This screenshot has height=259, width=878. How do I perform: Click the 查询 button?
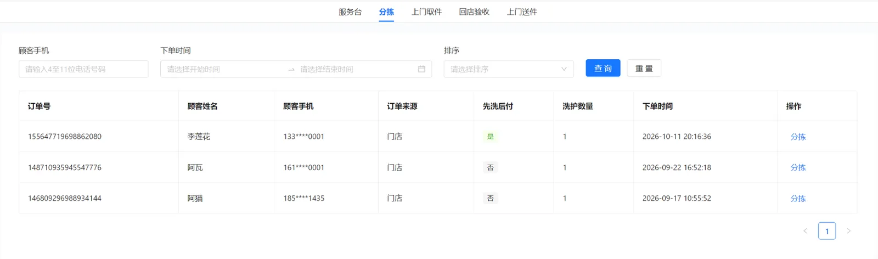point(603,68)
